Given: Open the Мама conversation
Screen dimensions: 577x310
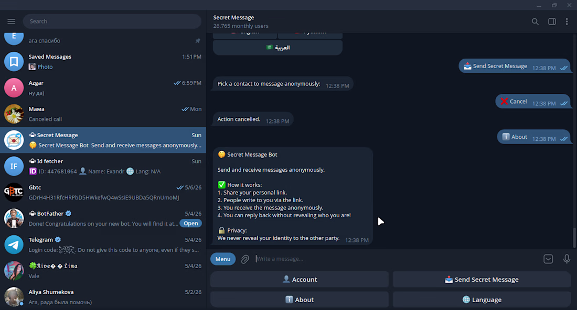Looking at the screenshot, I should [103, 114].
